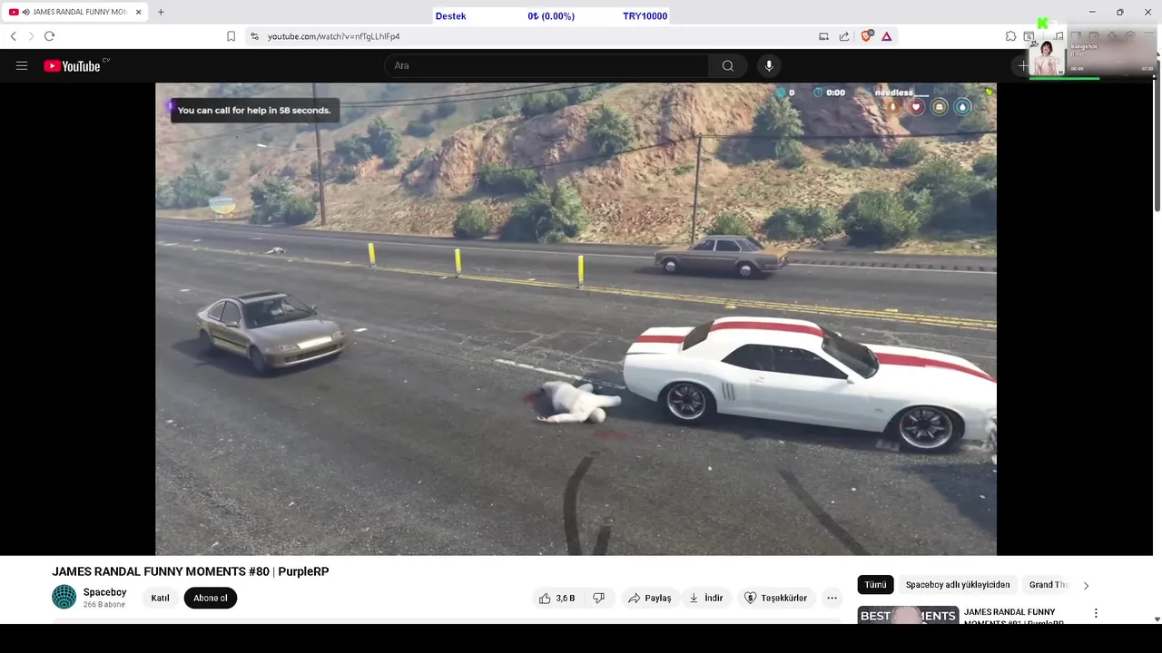1162x653 pixels.
Task: Open the Spaceboy channel avatar
Action: 64,597
